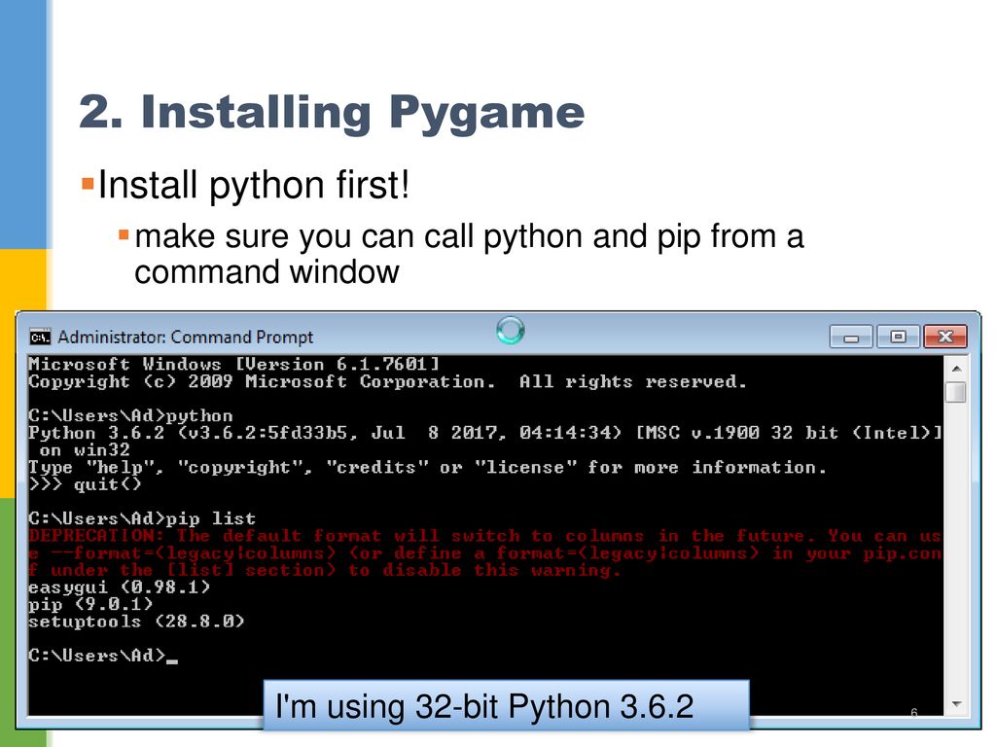Click the red DEPRECATION warning text
This screenshot has width=996, height=747.
(x=484, y=553)
